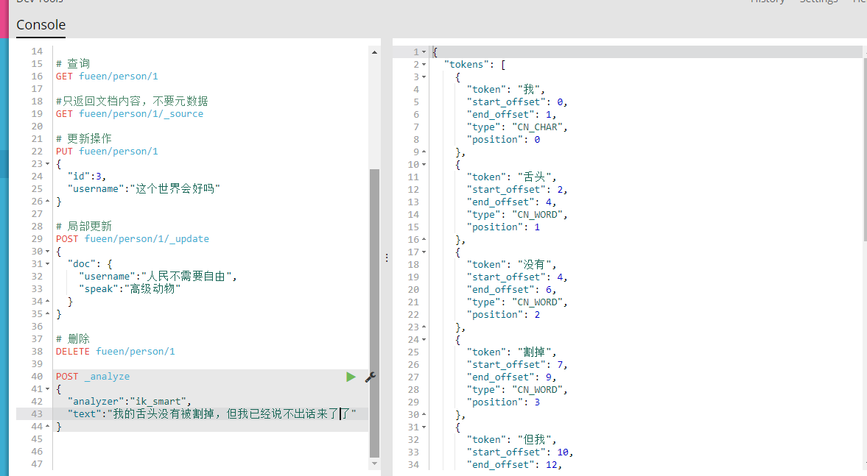Click the editor scrollbar up arrow

(x=374, y=52)
